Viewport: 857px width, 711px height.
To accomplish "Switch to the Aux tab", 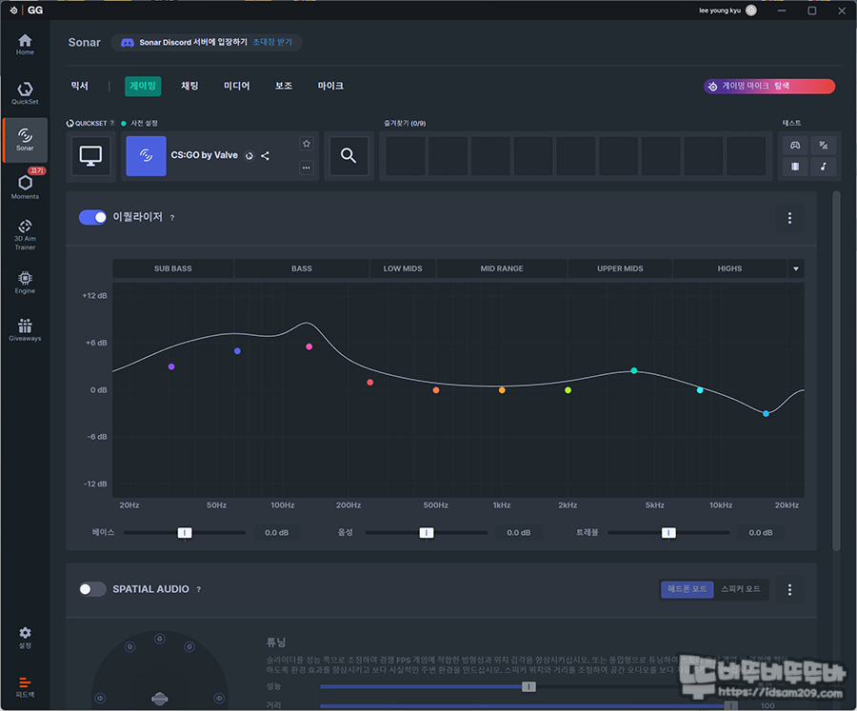I will pyautogui.click(x=284, y=86).
